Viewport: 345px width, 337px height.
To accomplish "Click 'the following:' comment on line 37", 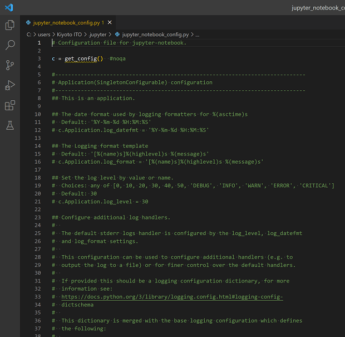I will (83, 329).
